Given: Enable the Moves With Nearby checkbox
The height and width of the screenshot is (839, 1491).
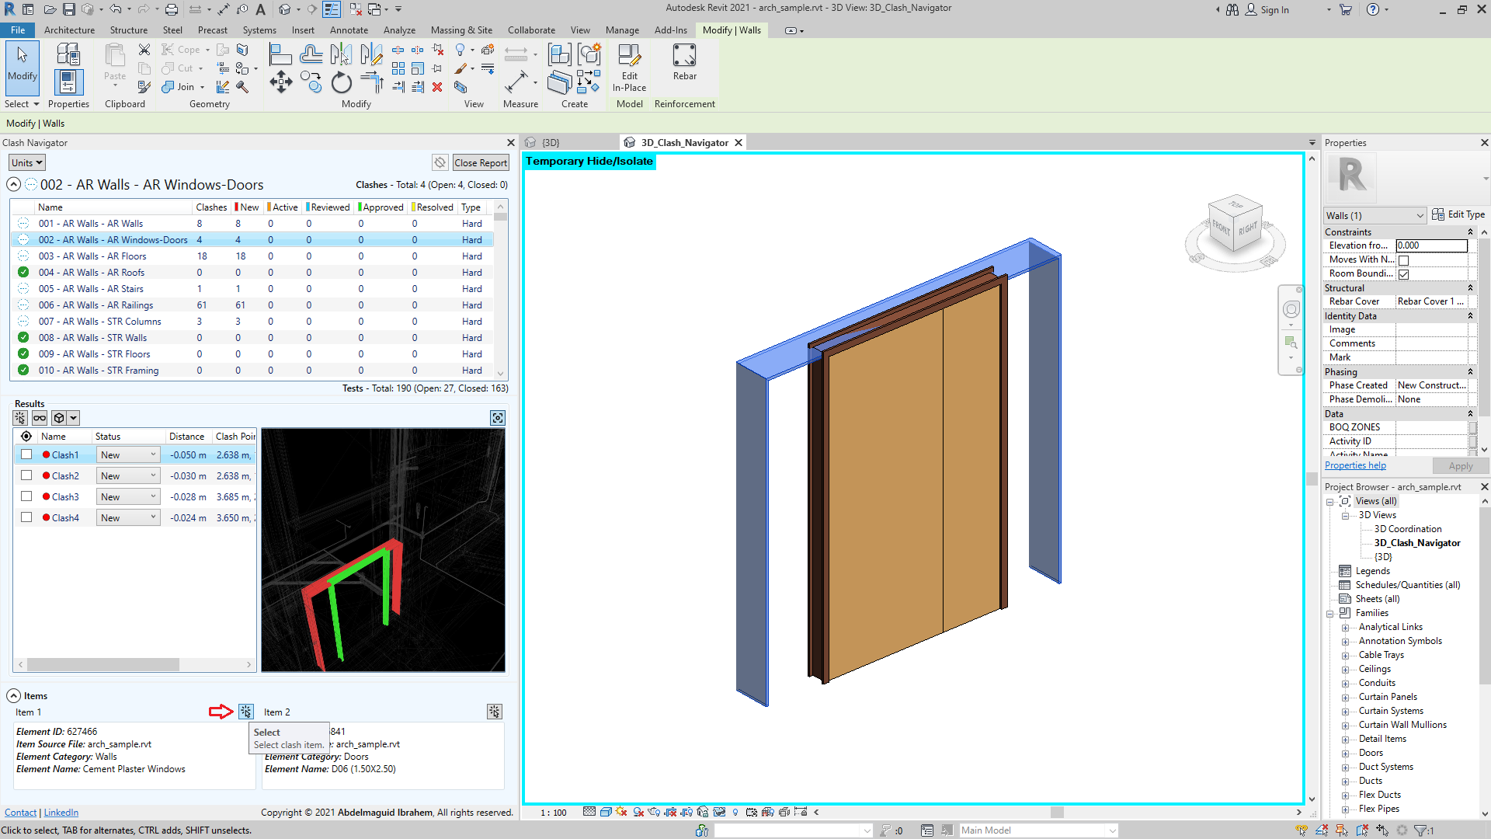Looking at the screenshot, I should (x=1403, y=260).
